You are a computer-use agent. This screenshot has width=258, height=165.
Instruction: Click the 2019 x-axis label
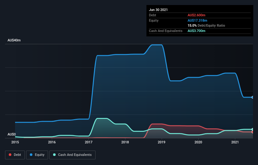click(162, 142)
